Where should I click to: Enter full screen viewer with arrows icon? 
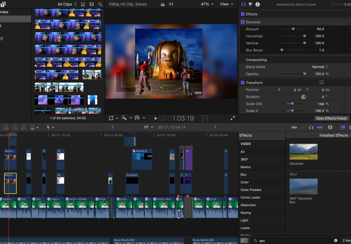coord(233,118)
